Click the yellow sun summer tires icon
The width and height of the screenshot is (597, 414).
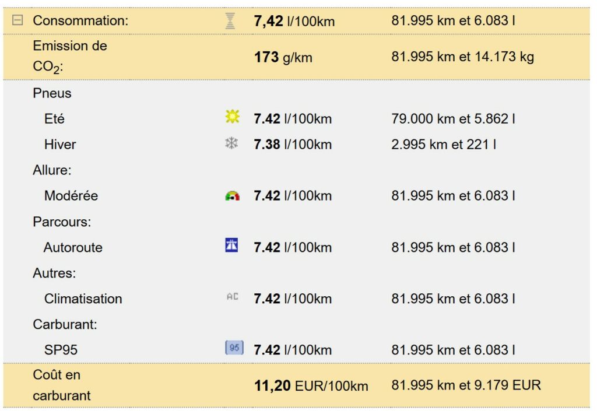(232, 118)
